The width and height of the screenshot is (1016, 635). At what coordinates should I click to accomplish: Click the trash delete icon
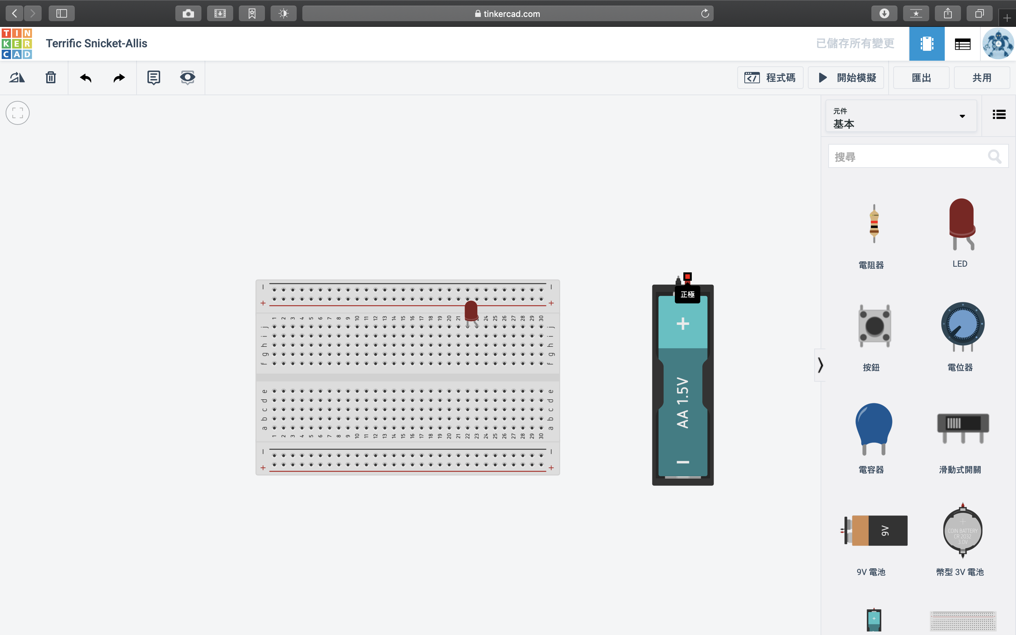click(x=50, y=78)
